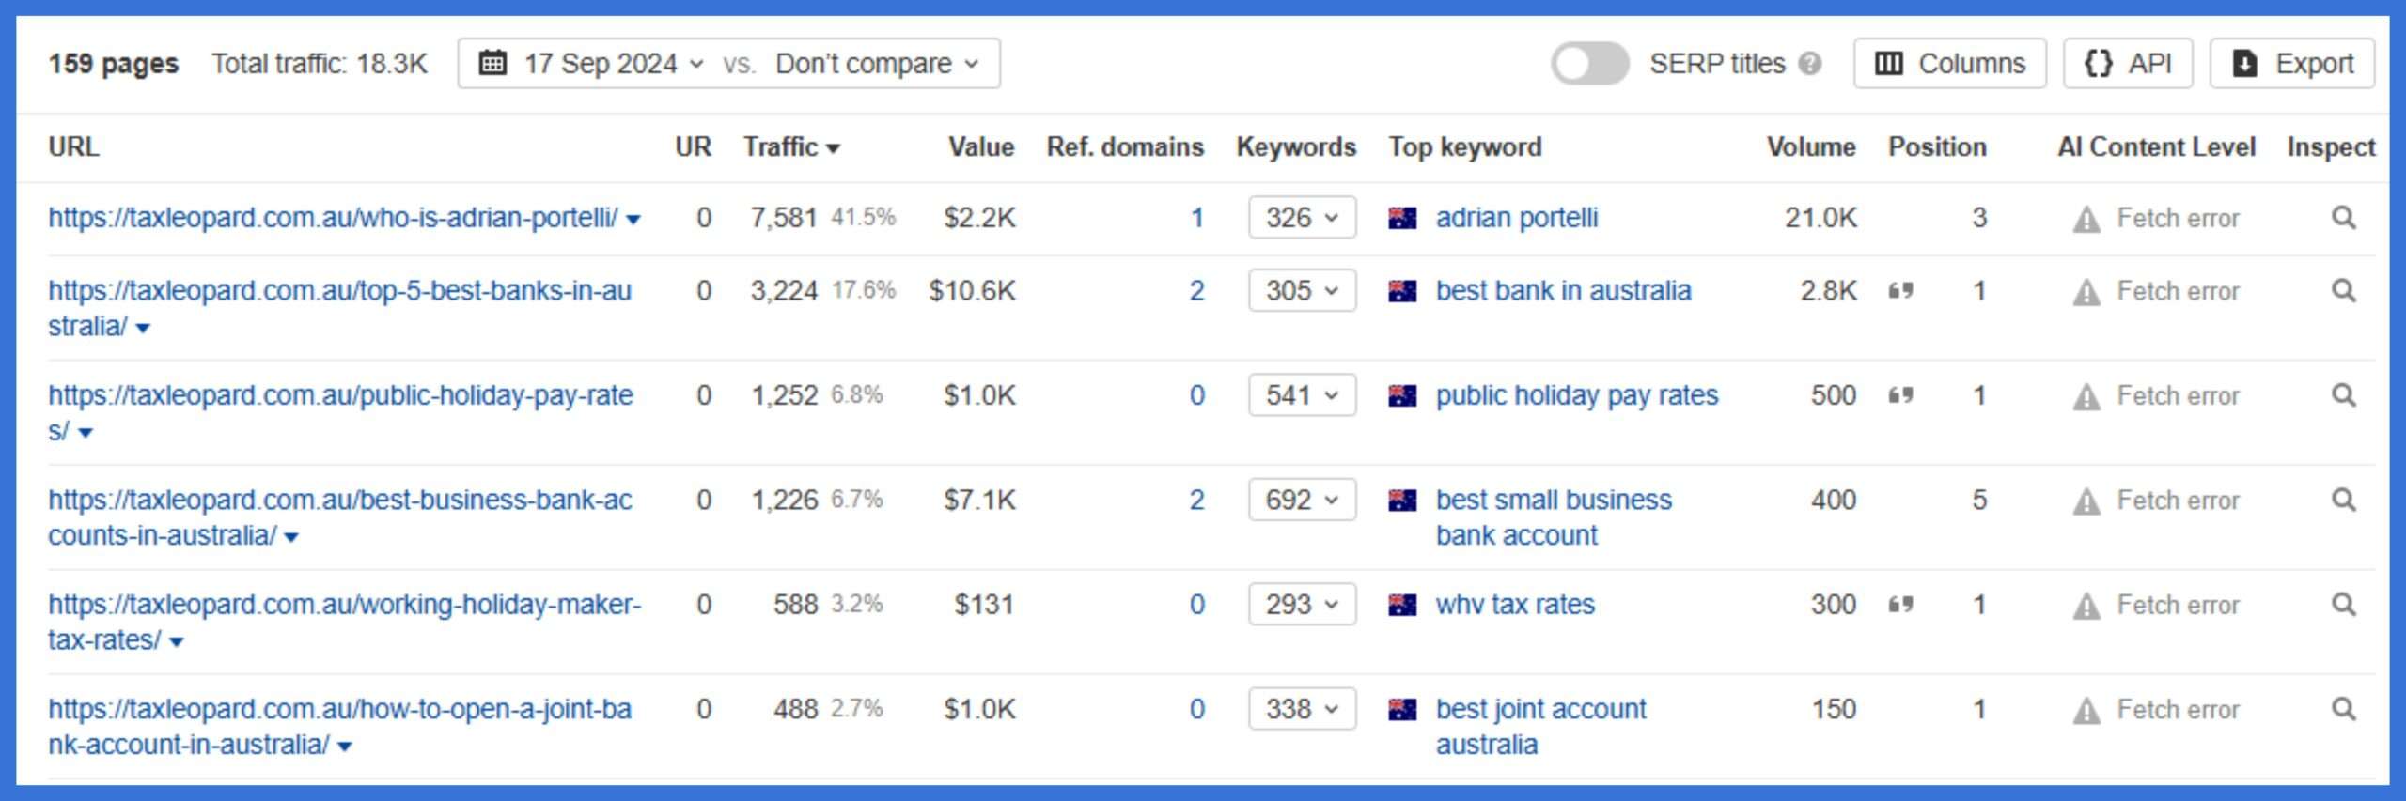Sort by the Keywords column header

[1296, 147]
